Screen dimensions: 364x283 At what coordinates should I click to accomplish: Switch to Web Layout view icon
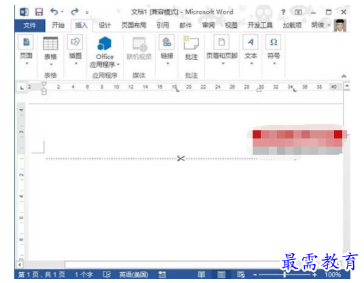tap(240, 275)
